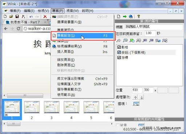Move layer down with the down arrow
The height and width of the screenshot is (134, 186).
[142, 97]
